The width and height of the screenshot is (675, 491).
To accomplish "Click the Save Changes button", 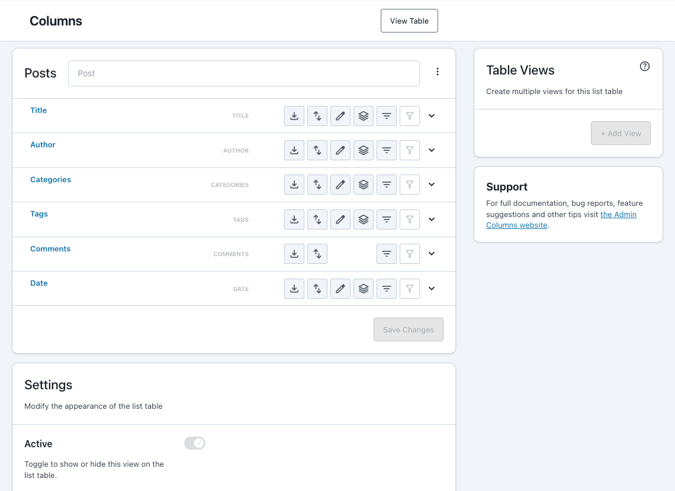I will tap(409, 330).
